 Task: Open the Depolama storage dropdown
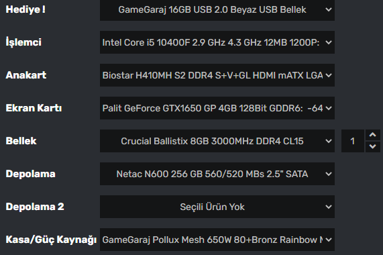(217, 174)
